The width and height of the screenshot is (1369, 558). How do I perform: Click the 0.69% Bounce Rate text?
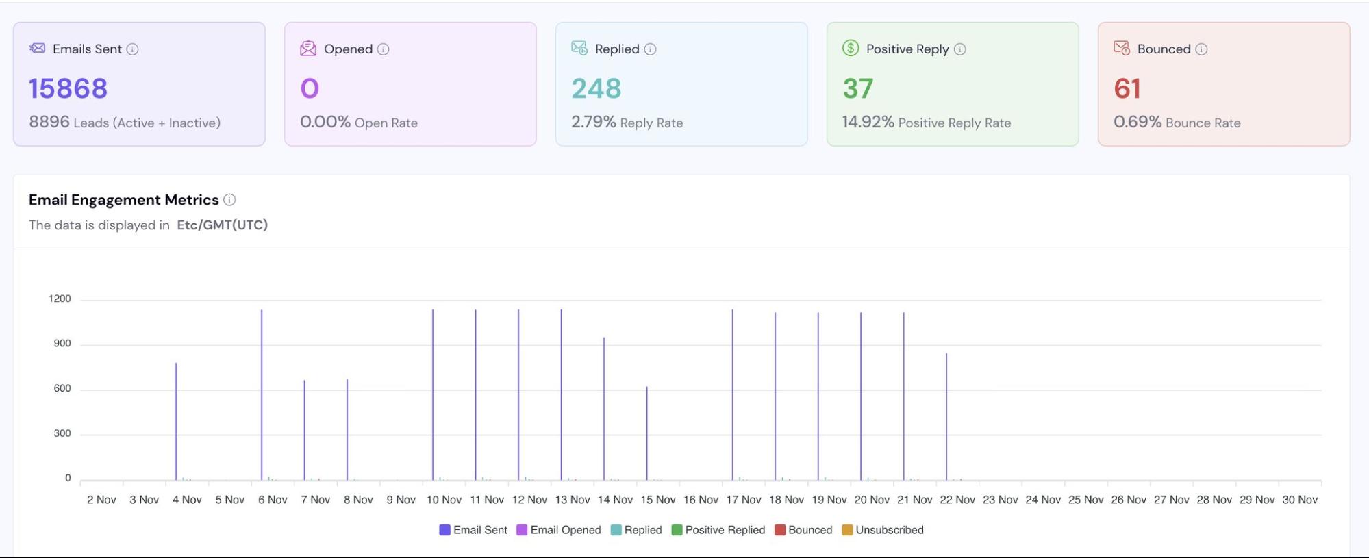click(1177, 123)
